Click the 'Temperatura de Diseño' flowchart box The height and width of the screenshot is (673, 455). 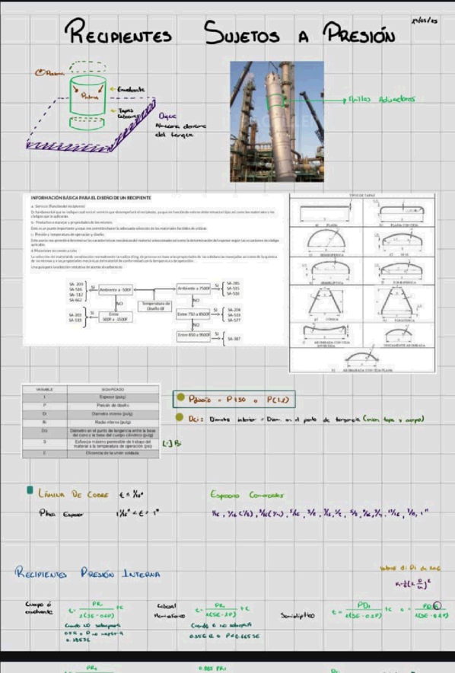pos(154,305)
